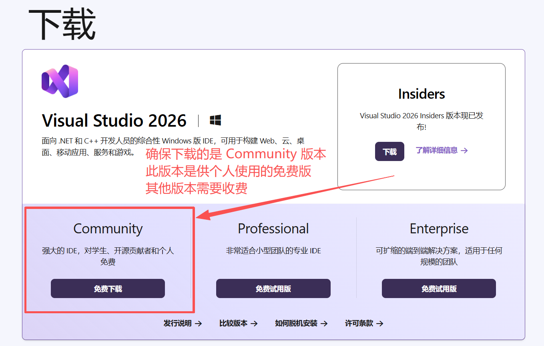Open the 了解详细信息 link
Image resolution: width=544 pixels, height=346 pixels.
436,151
